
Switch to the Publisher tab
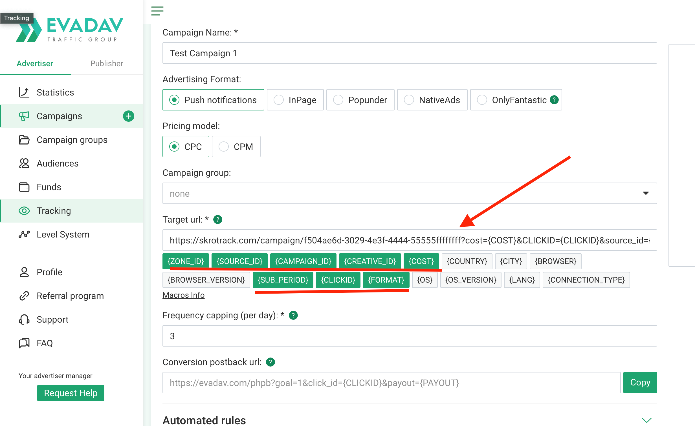pyautogui.click(x=107, y=63)
